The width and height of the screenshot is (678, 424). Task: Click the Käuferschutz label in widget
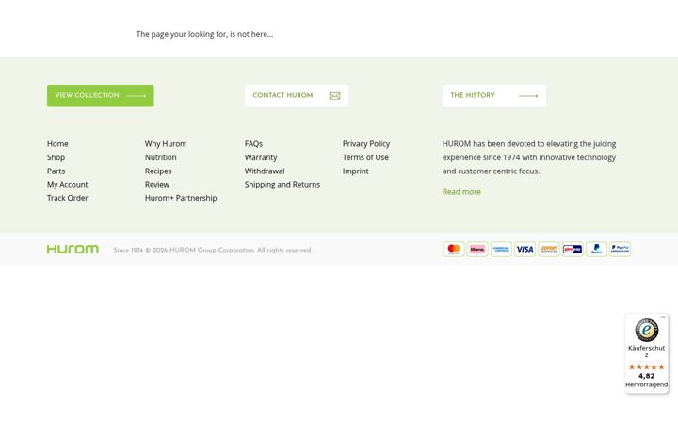click(646, 351)
